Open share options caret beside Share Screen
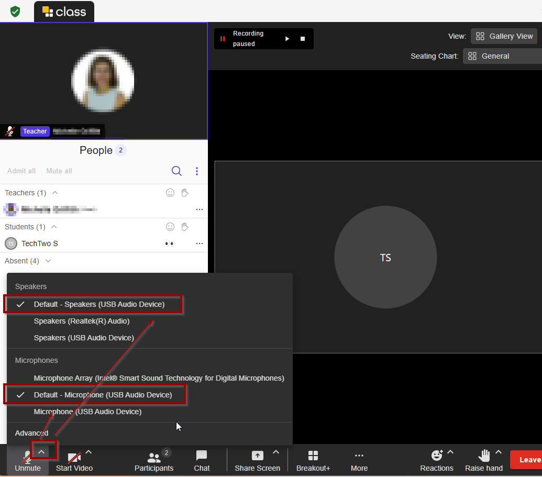 click(276, 452)
